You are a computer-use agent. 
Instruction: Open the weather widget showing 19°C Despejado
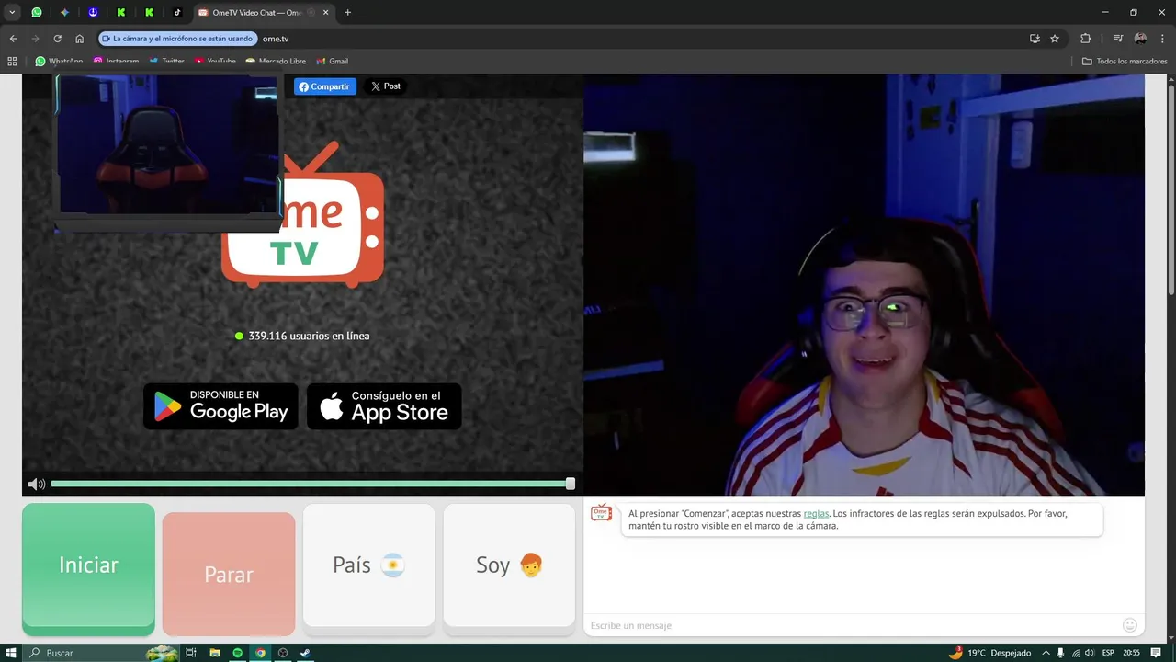pos(989,653)
